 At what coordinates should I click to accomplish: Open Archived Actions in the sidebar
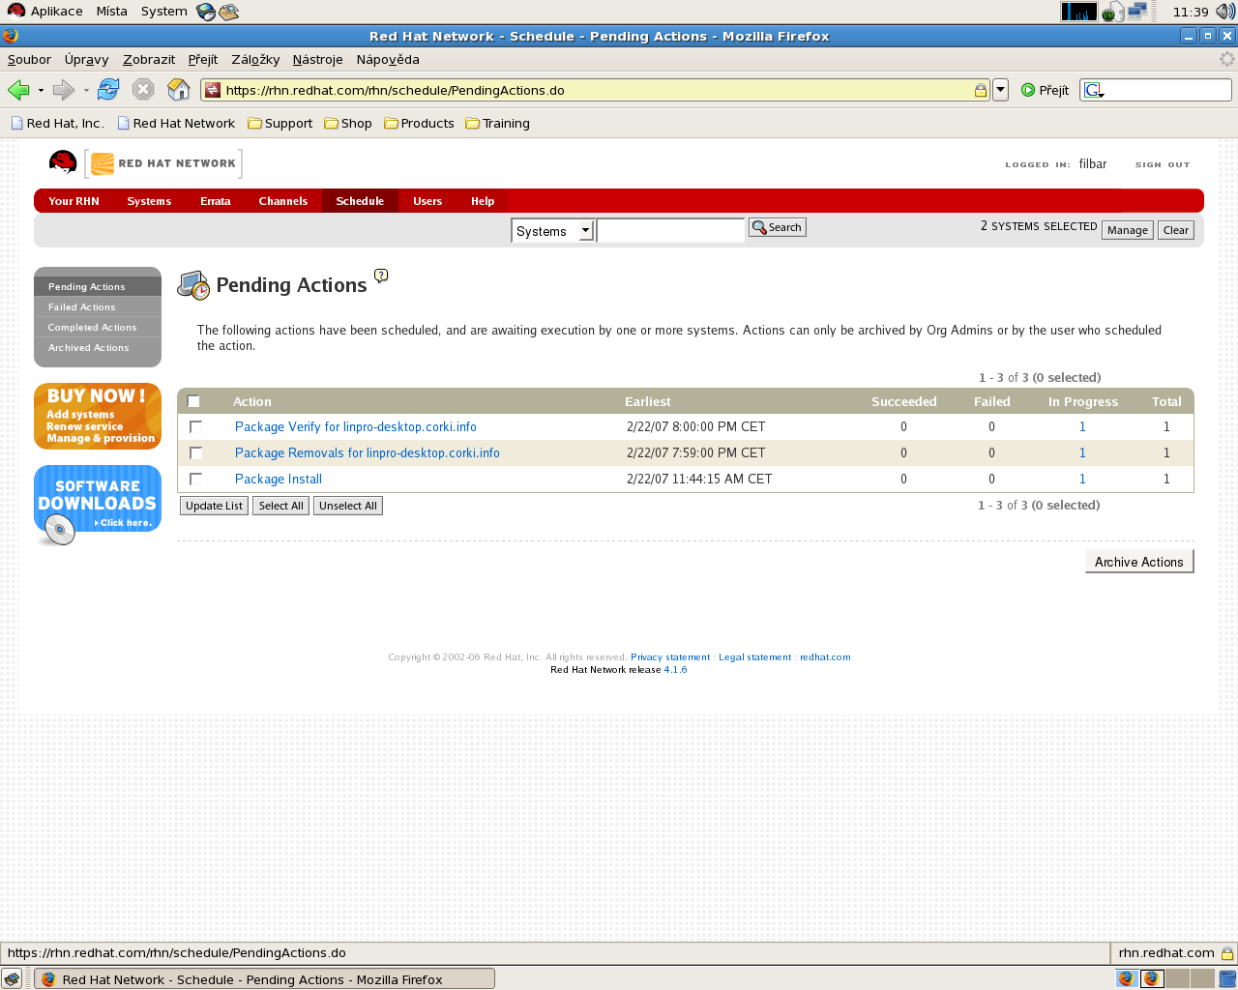[88, 348]
